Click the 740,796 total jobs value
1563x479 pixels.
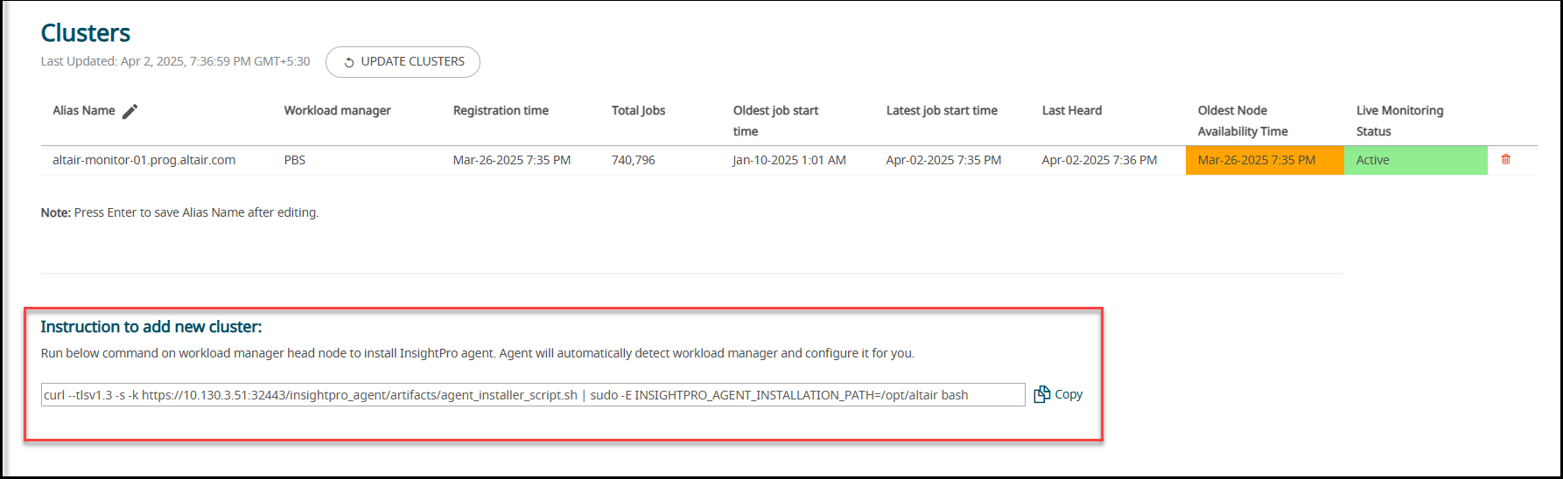point(633,160)
